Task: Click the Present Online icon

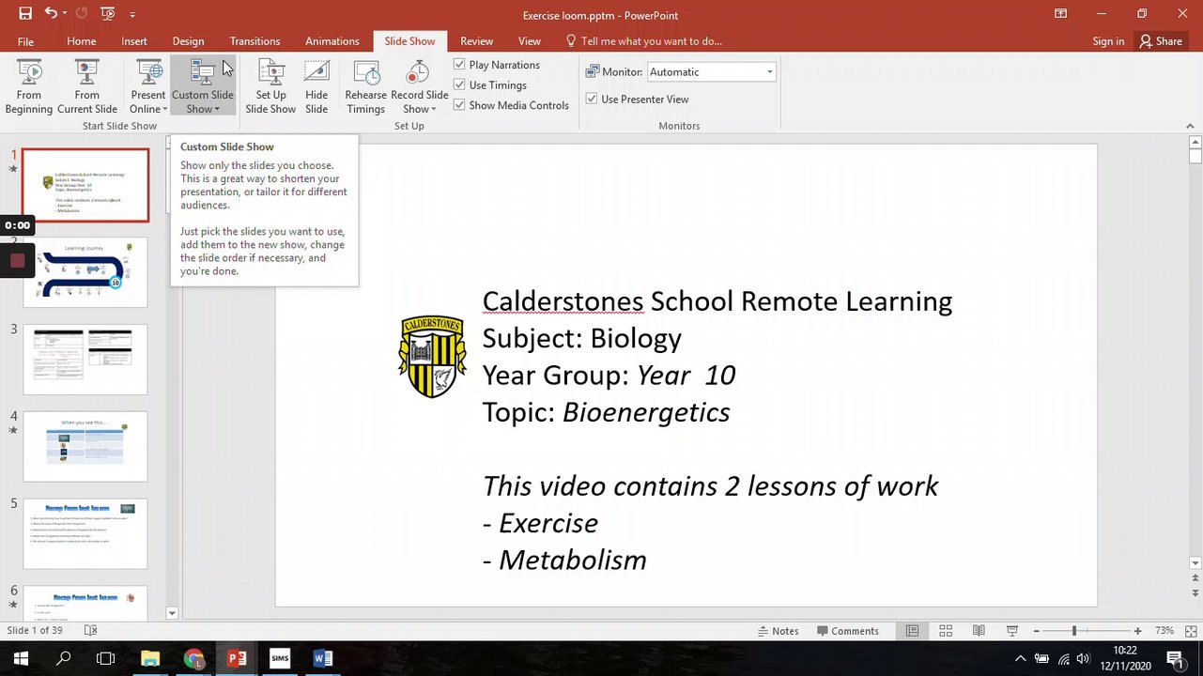Action: [x=148, y=73]
